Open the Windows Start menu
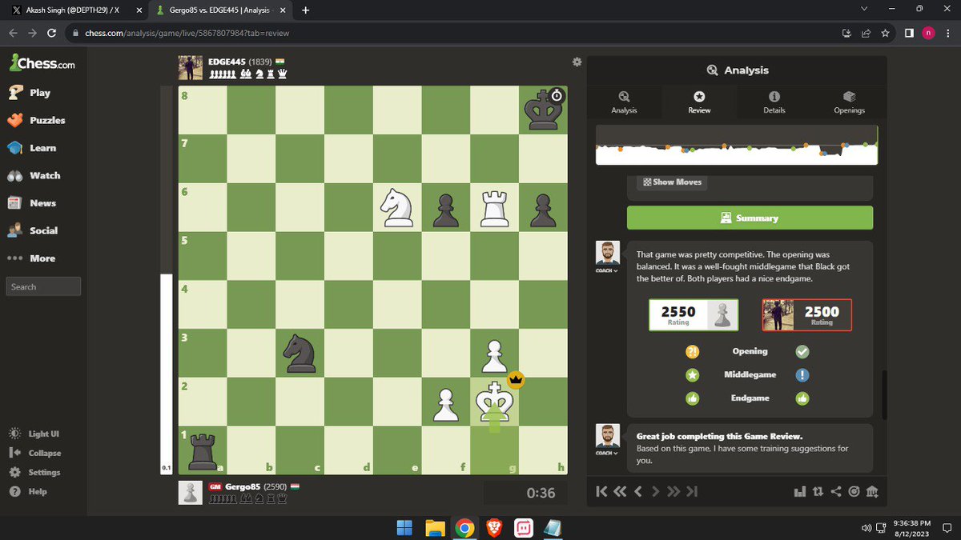Viewport: 961px width, 540px height. [x=404, y=527]
